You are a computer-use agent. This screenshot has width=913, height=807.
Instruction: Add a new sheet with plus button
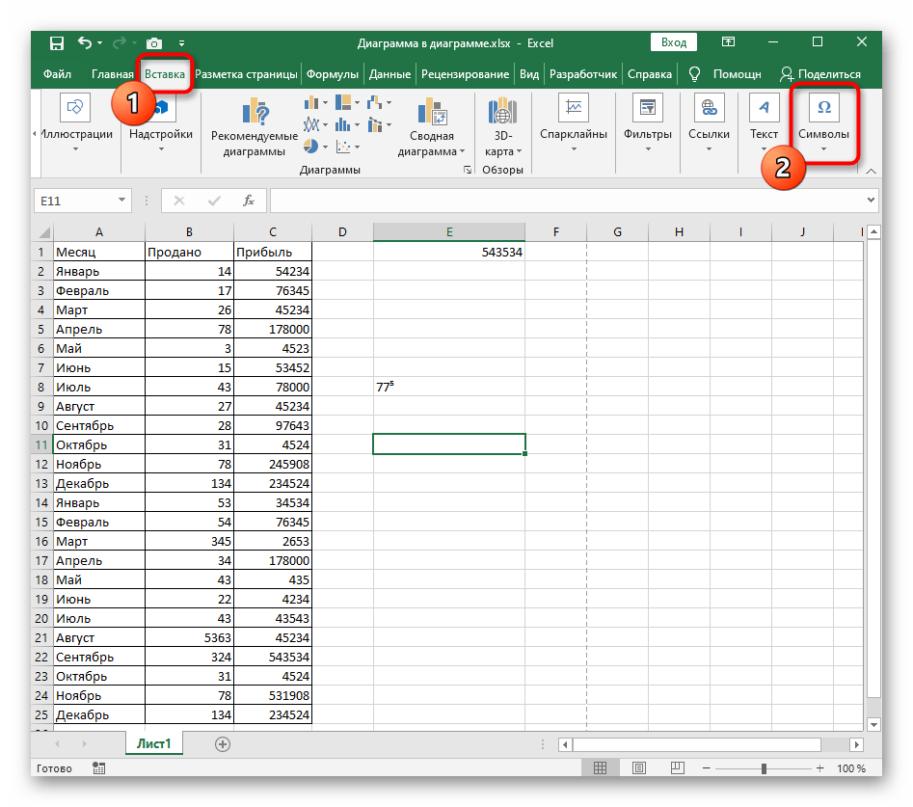click(223, 744)
